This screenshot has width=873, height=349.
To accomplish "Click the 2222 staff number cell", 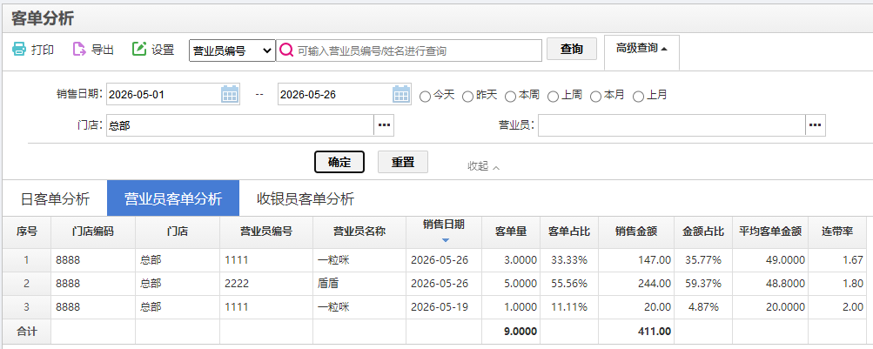I will pos(266,284).
